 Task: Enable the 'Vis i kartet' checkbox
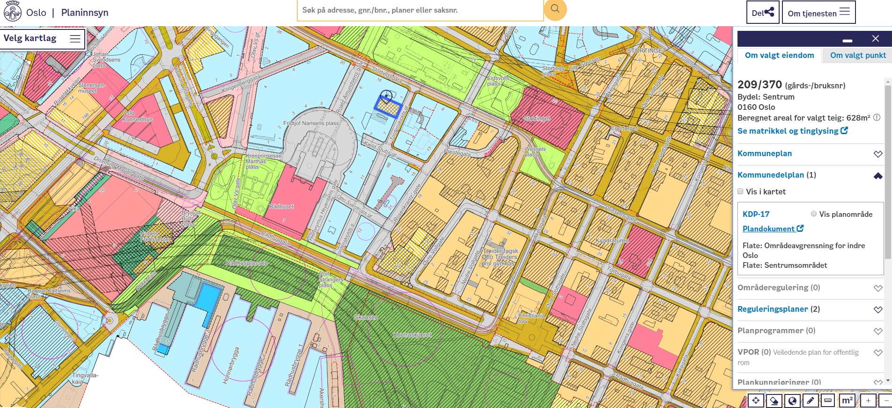(740, 191)
